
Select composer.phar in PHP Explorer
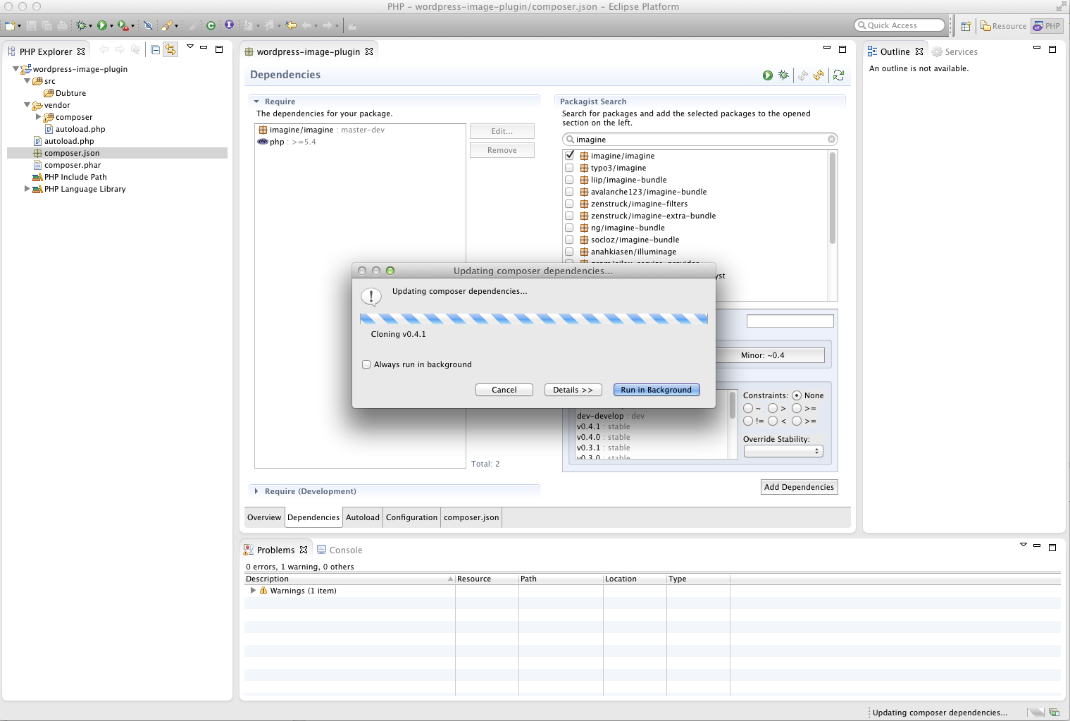(x=73, y=165)
